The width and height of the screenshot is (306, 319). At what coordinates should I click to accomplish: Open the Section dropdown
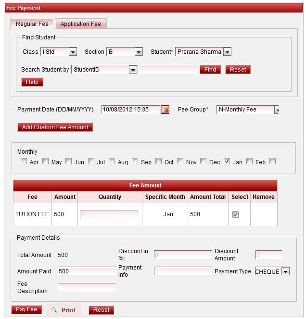pyautogui.click(x=139, y=52)
